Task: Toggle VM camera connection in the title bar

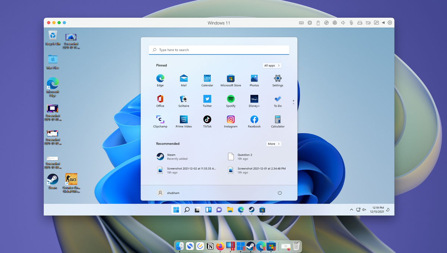Action: tap(368, 23)
